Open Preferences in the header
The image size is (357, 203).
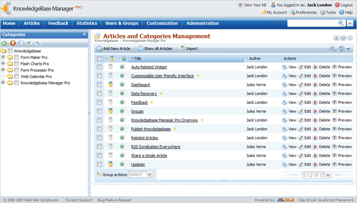(303, 13)
